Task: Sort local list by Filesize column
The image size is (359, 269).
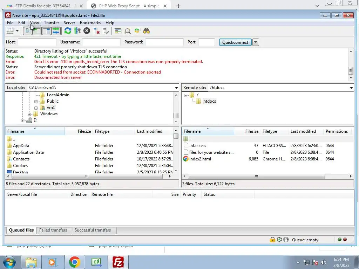Action: [x=79, y=131]
